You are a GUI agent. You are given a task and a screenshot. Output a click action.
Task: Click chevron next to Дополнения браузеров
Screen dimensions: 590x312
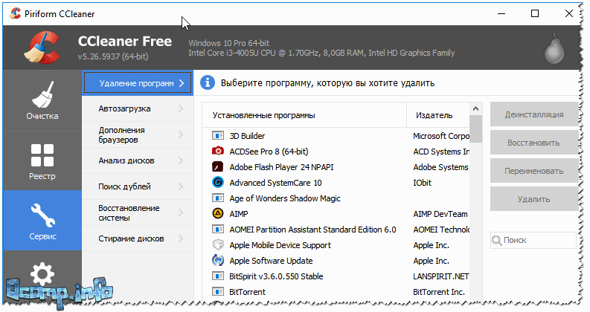tap(181, 134)
